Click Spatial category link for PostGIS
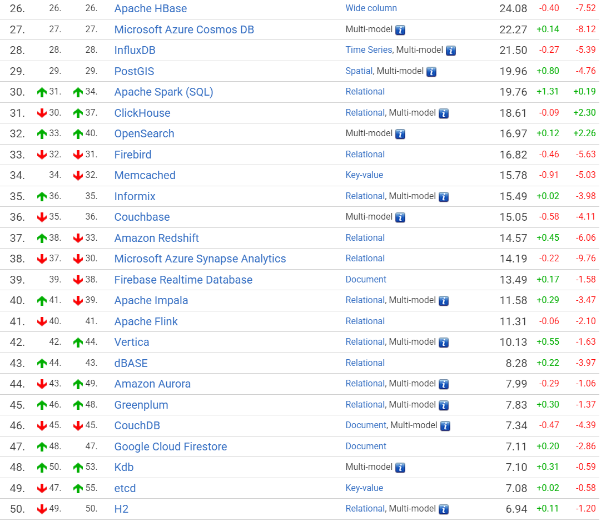Screen dimensions: 601x521 tap(359, 71)
